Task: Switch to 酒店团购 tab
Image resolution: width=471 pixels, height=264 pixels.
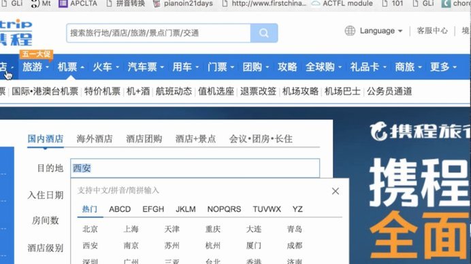Action: coord(144,138)
